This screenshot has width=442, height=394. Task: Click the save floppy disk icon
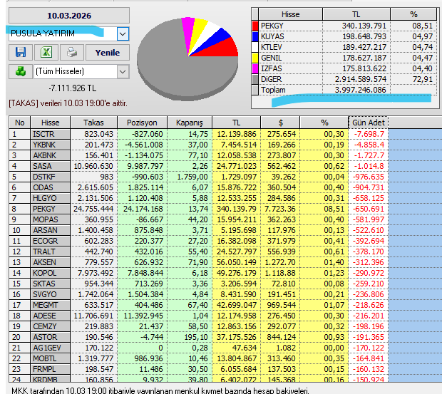(21, 53)
